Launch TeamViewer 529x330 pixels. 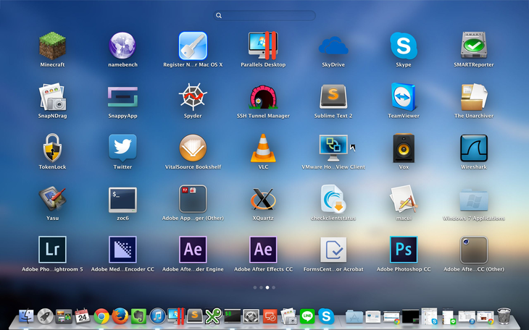click(404, 97)
